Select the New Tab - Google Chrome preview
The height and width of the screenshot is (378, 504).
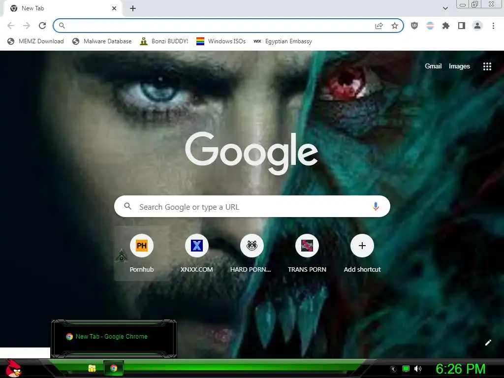(114, 339)
